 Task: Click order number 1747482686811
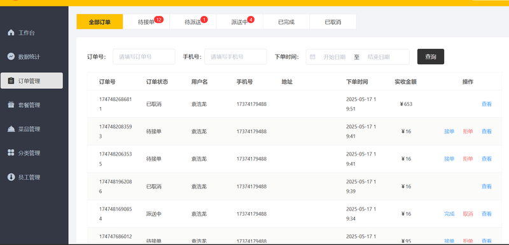[x=116, y=104]
